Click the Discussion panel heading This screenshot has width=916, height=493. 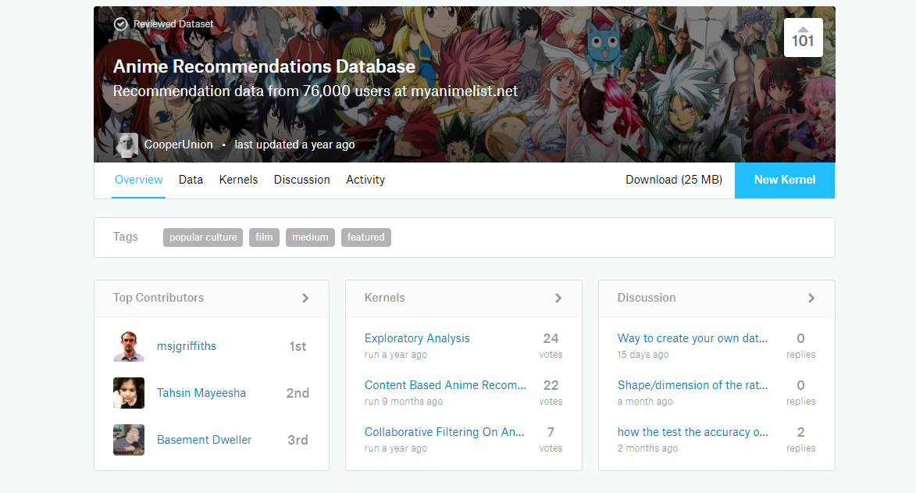(646, 298)
